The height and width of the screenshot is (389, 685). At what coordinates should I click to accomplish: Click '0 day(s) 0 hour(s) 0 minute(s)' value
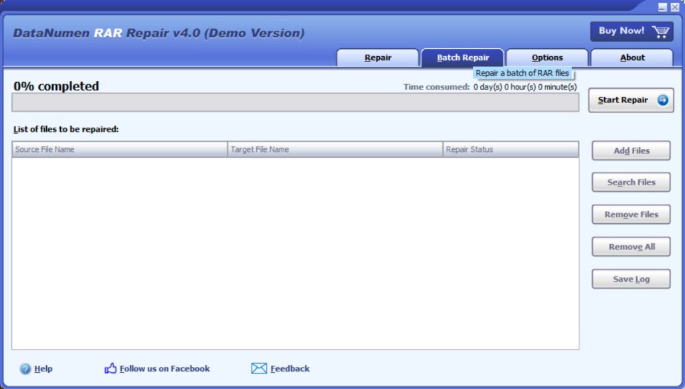tap(524, 87)
